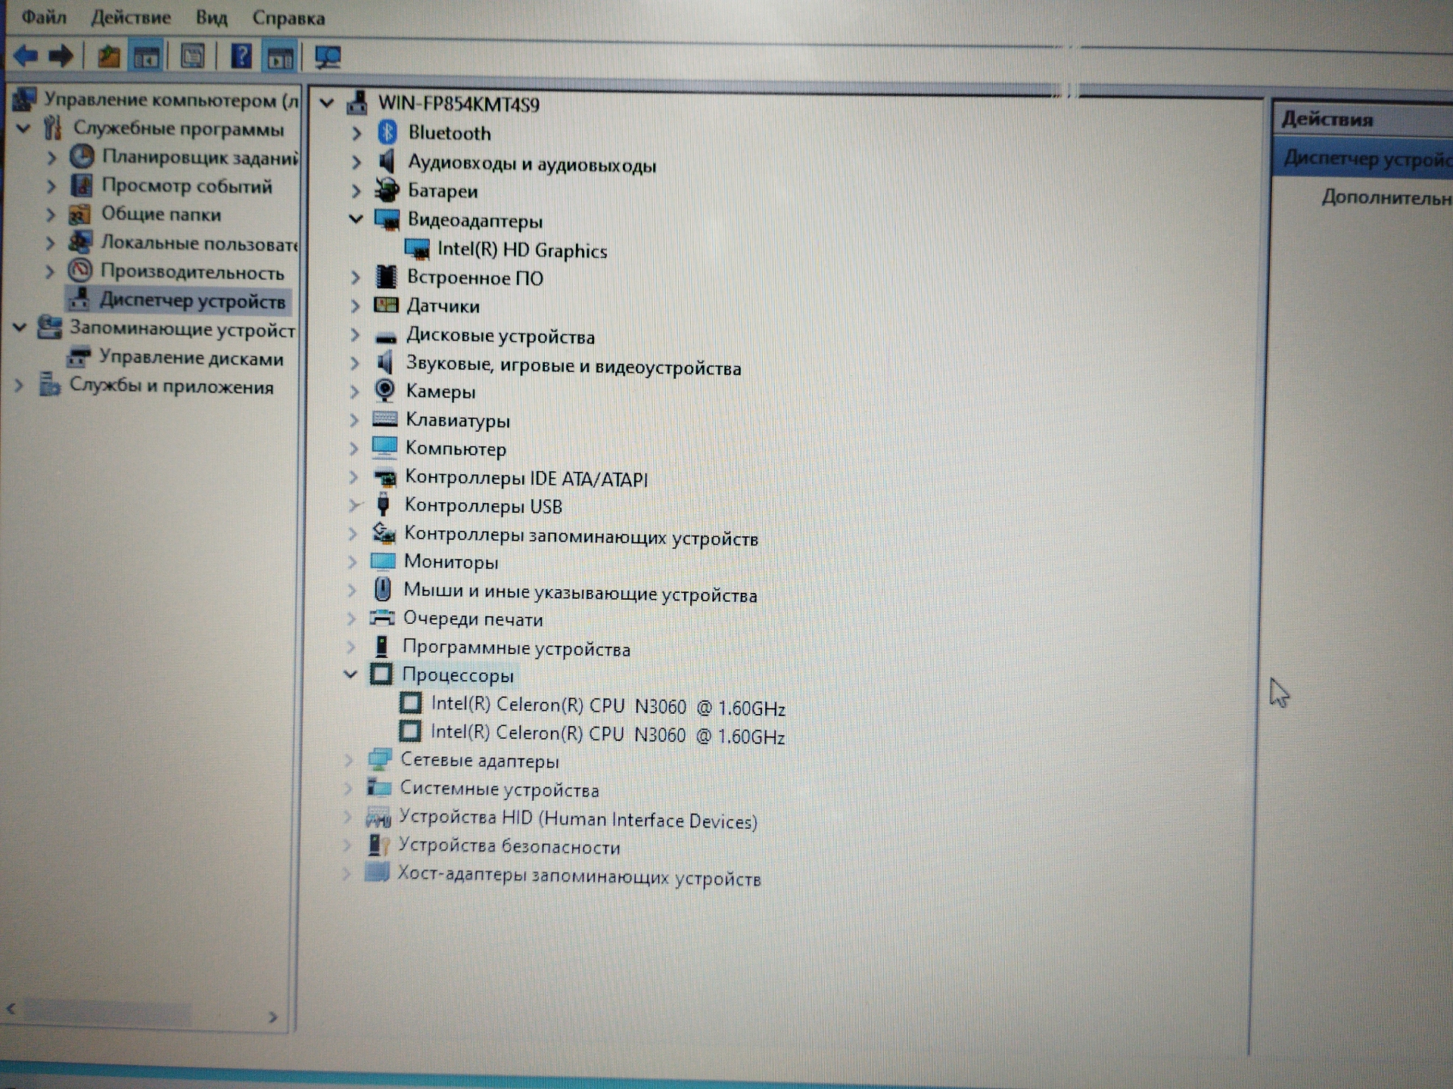Click the Дисковые устройства drive icon
This screenshot has height=1089, width=1453.
386,336
